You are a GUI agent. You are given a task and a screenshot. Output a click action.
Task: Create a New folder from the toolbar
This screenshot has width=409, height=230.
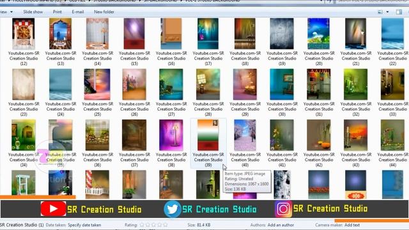pos(104,11)
